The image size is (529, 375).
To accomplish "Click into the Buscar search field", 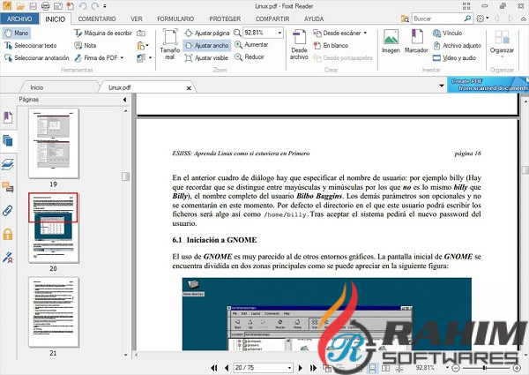I will (437, 19).
